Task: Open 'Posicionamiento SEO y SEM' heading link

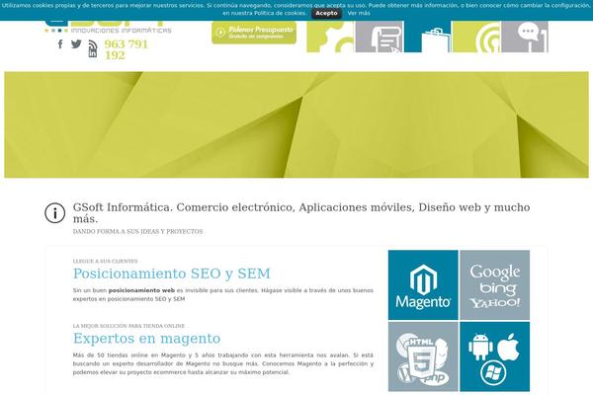Action: (172, 274)
